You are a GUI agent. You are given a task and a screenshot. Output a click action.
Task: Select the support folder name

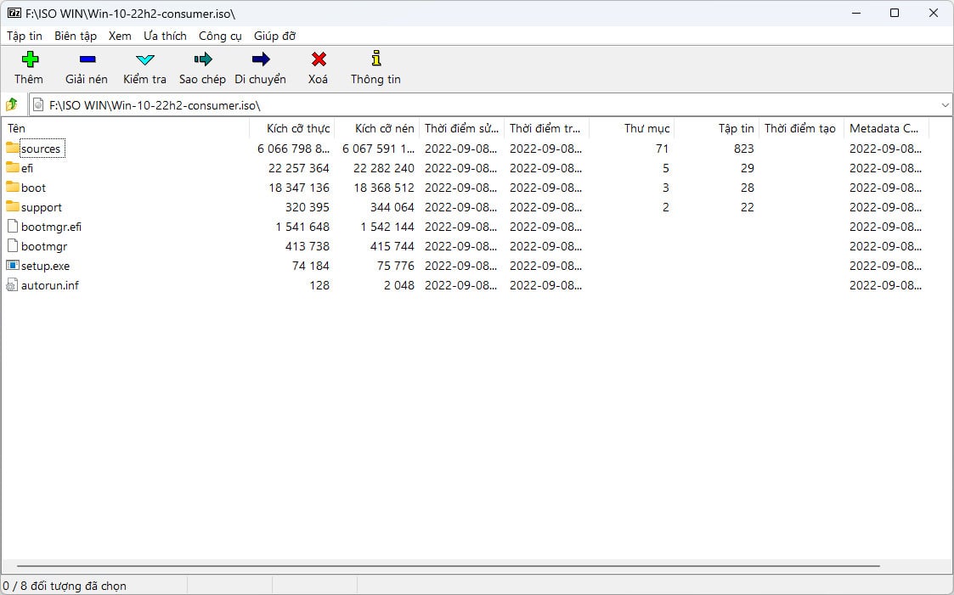(x=42, y=207)
